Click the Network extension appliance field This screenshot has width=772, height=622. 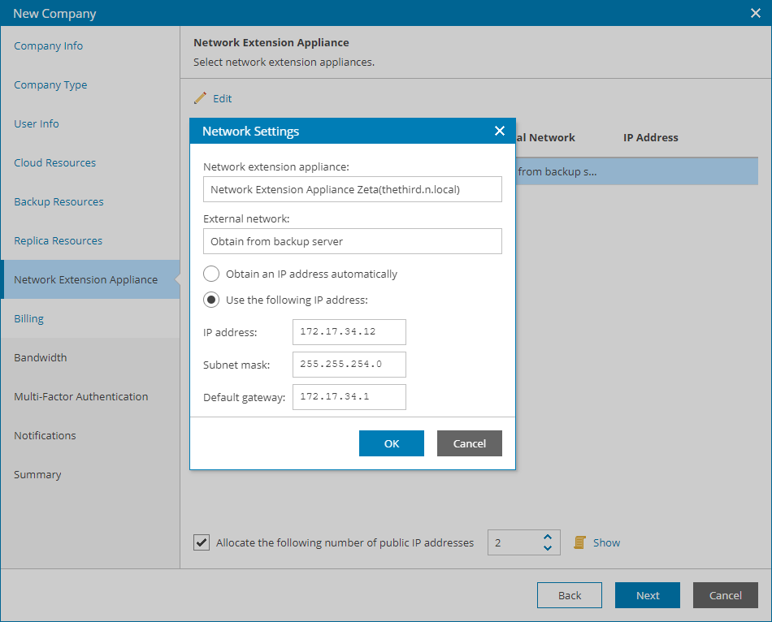coord(353,189)
